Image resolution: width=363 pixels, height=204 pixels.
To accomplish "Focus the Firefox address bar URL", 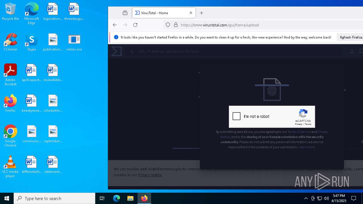I will coord(220,25).
